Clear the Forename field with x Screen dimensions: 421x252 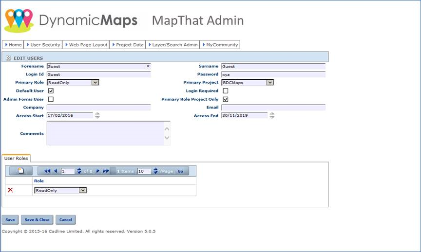148,66
